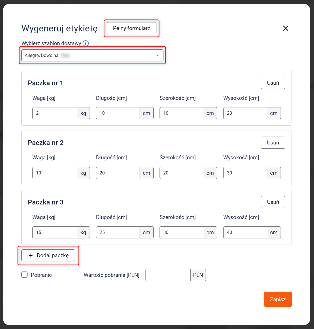Add a package with Dodaj paczkę

point(48,256)
